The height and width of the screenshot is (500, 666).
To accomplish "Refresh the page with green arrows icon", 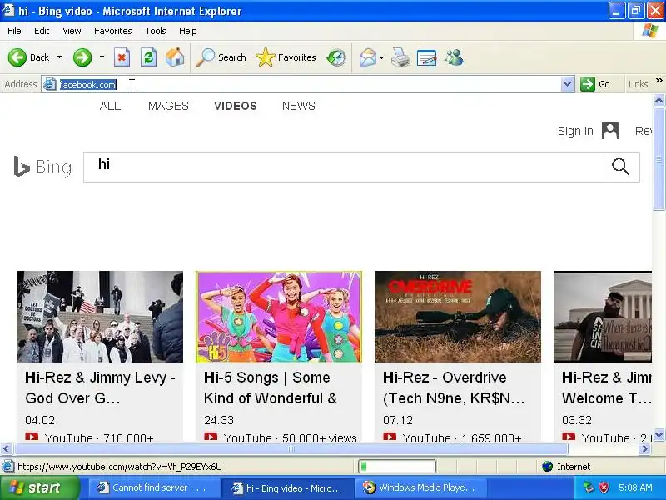I will coord(148,57).
